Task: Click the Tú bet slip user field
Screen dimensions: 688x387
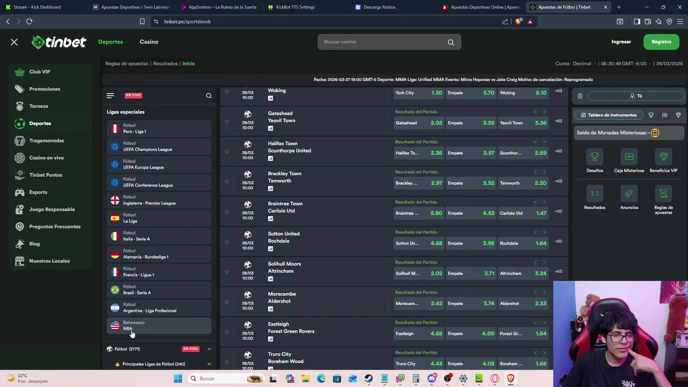Action: (636, 96)
